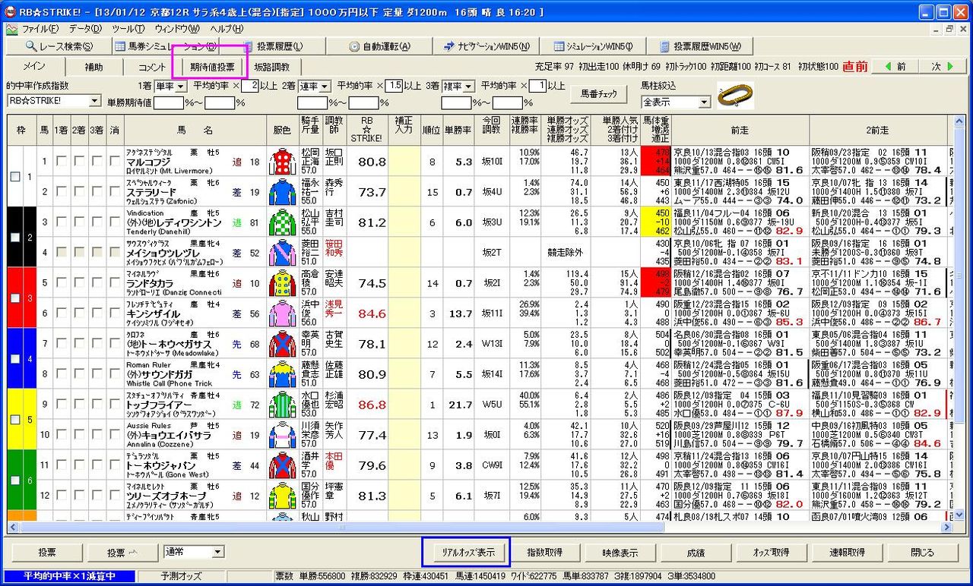973x586 pixels.
Task: Tick the 2着 checkbox for horse 6 キンシザイル
Action: [79, 313]
